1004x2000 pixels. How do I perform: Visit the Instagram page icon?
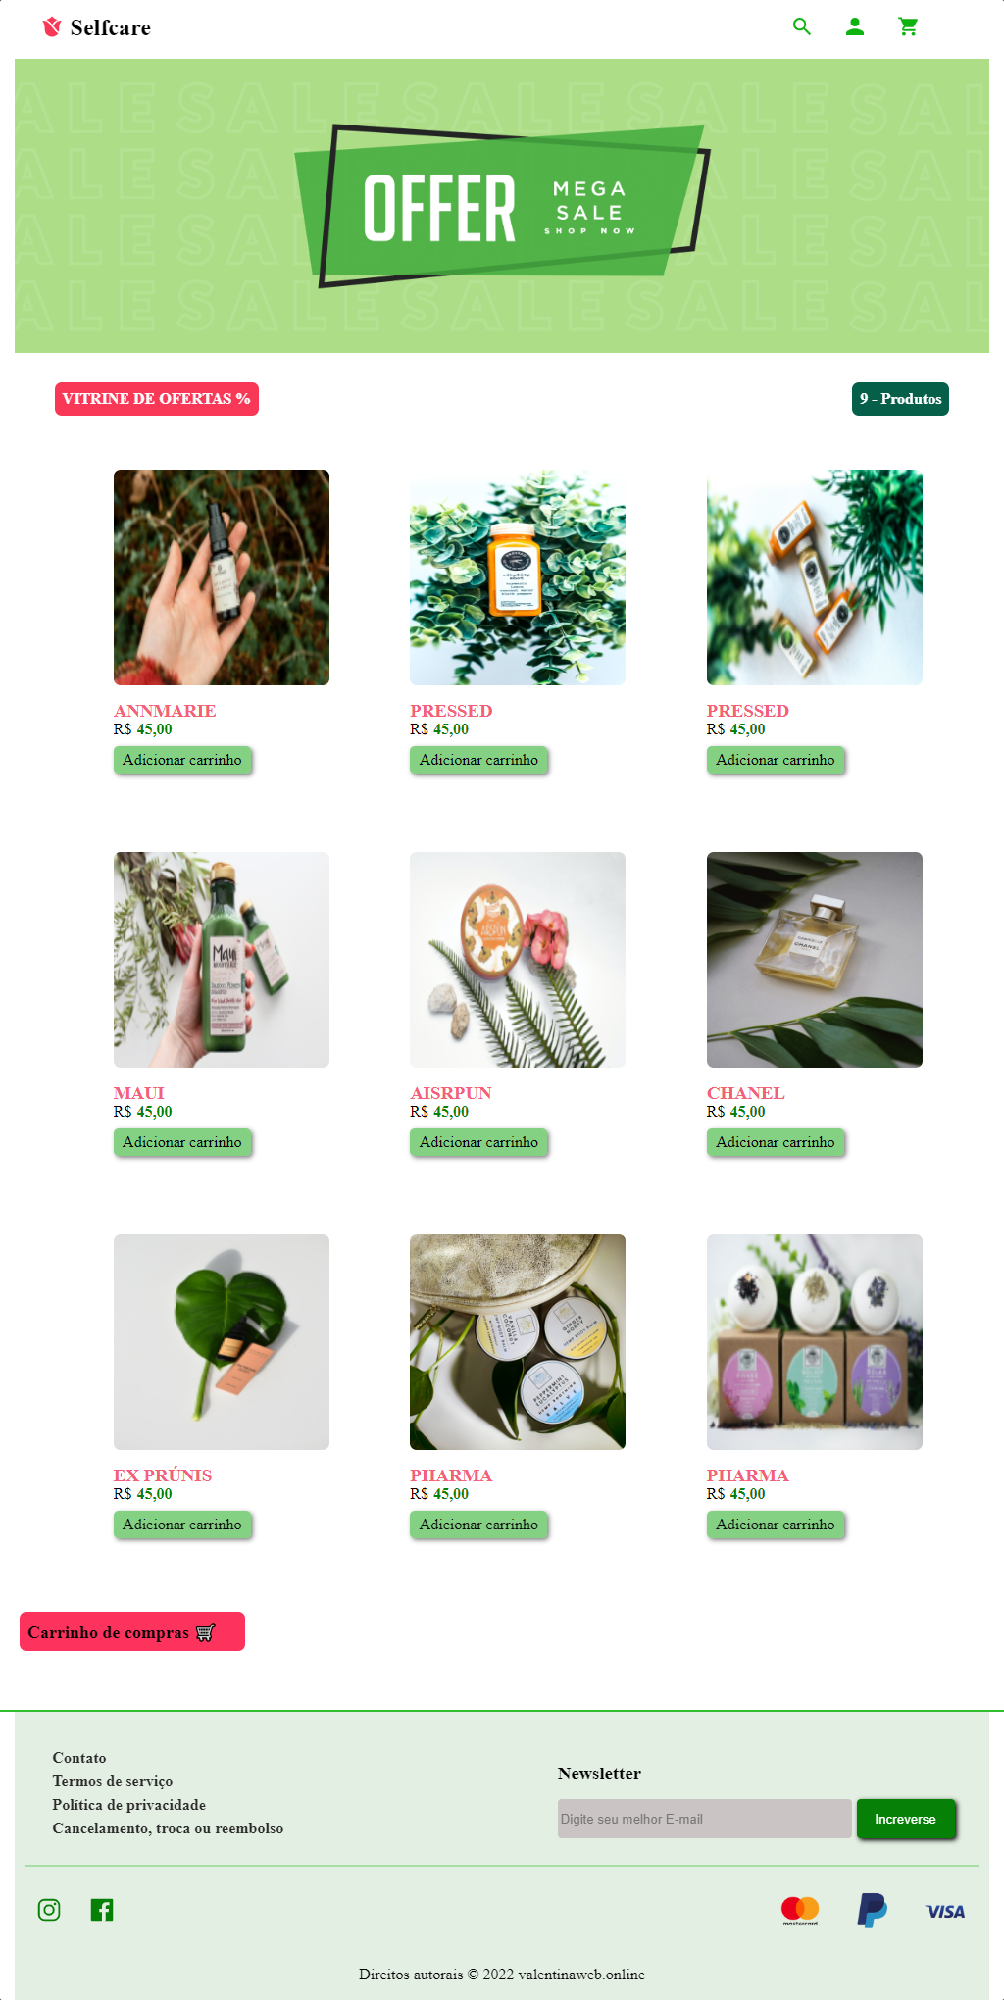coord(49,1909)
